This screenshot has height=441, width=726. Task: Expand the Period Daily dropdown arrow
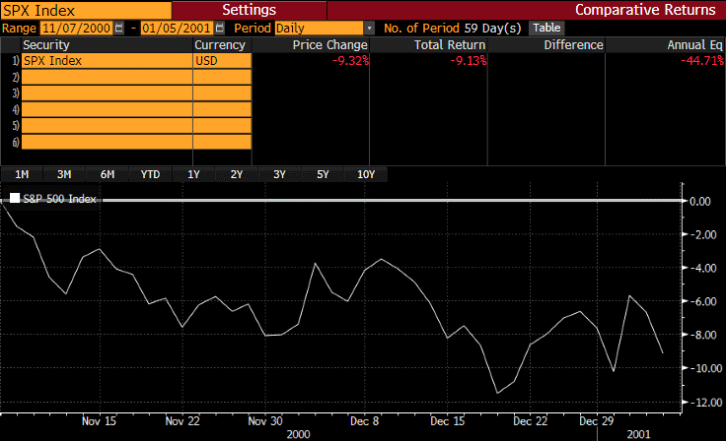(369, 29)
